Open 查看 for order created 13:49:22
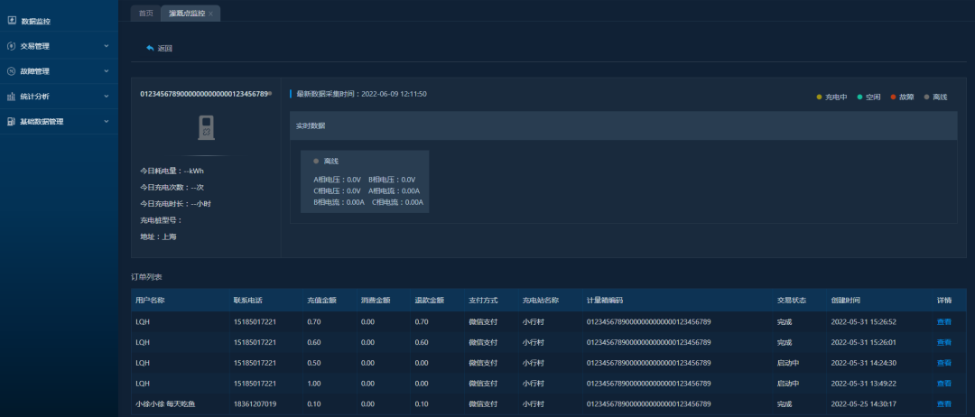 point(944,384)
